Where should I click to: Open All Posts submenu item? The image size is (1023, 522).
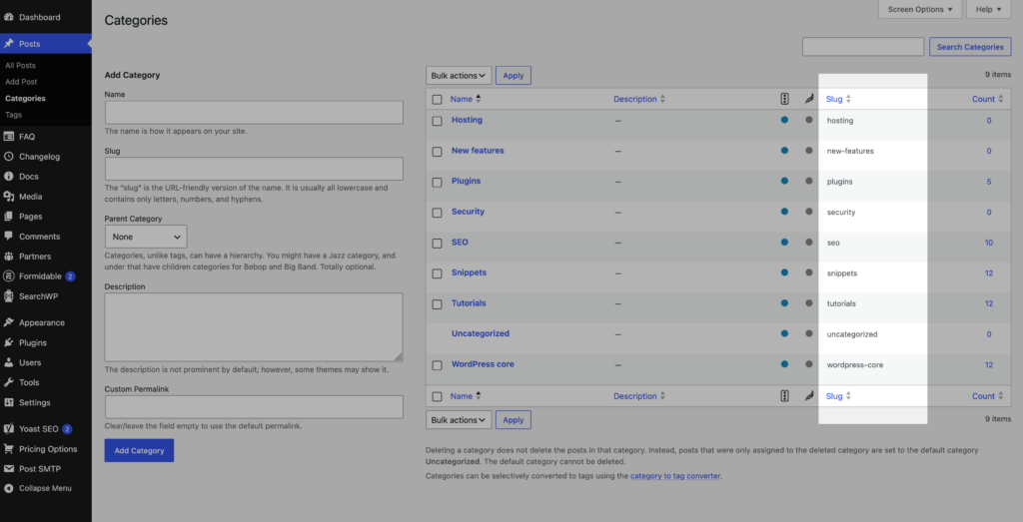pos(20,65)
